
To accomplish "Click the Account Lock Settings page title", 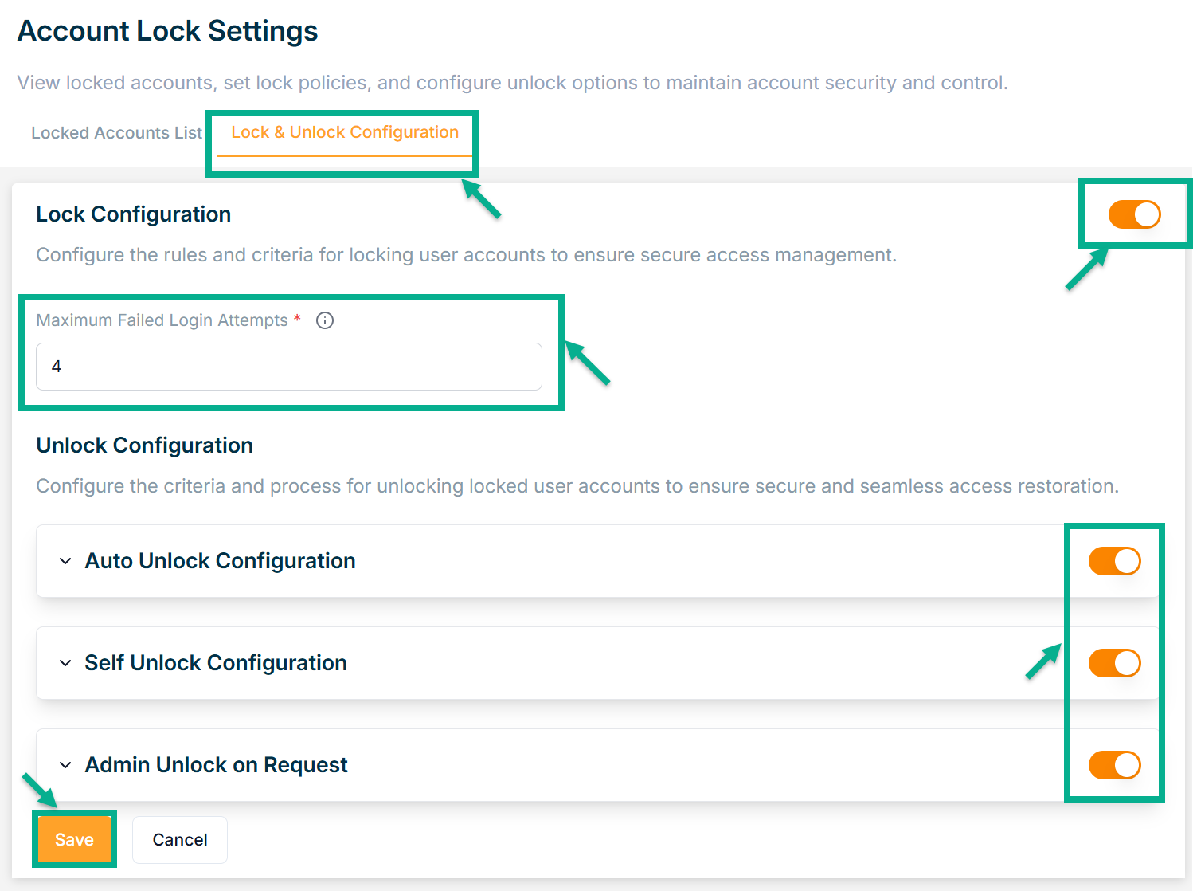I will [x=168, y=31].
